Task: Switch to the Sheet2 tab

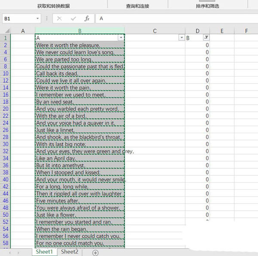Action: pos(69,252)
